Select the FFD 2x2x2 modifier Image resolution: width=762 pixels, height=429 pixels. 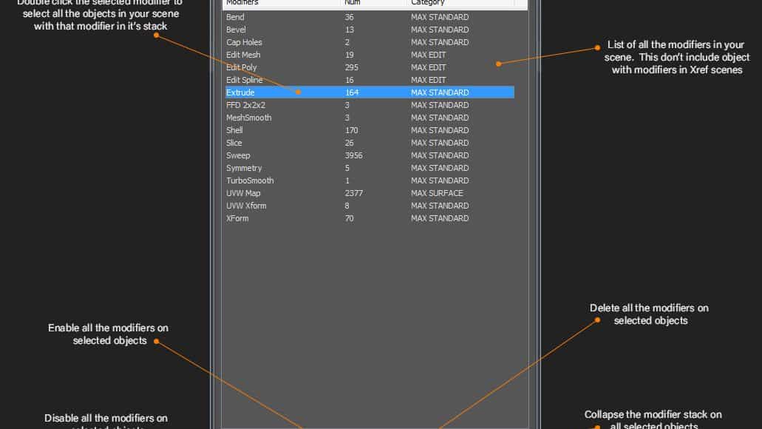click(245, 105)
